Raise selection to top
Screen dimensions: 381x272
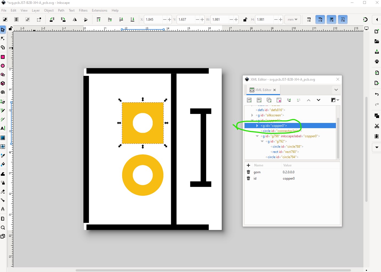pos(98,20)
